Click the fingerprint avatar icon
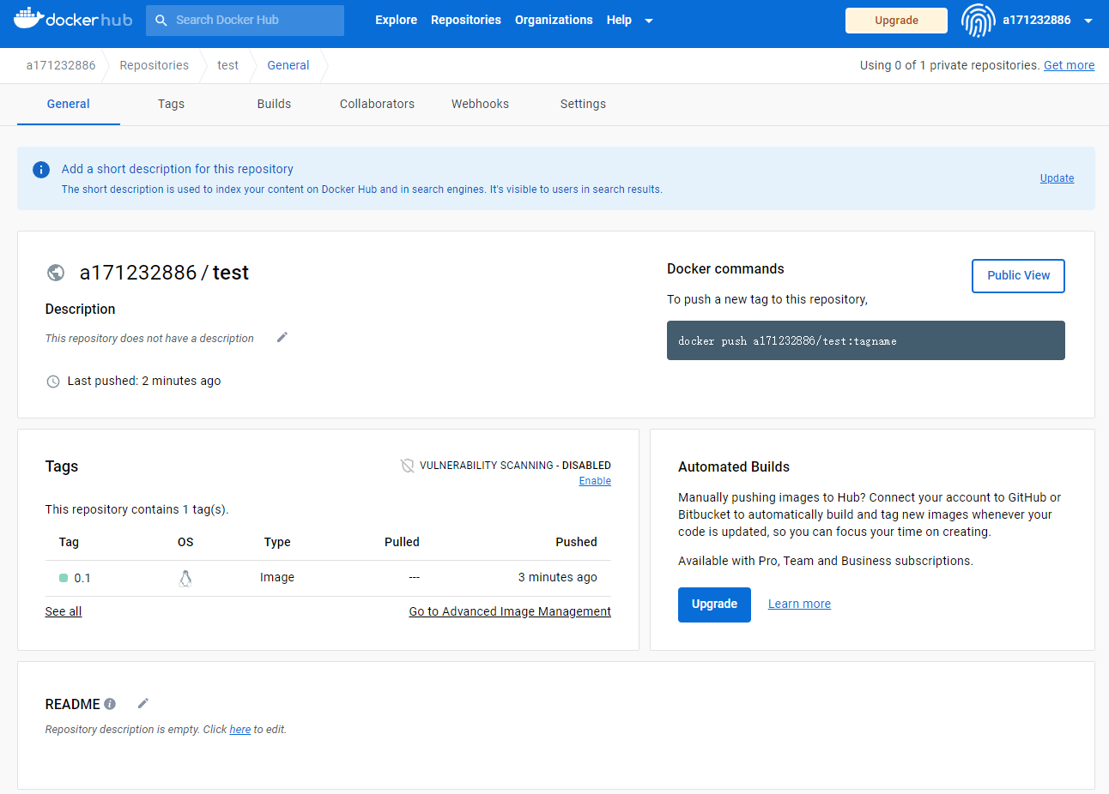Screen dimensions: 1109x794 pyautogui.click(x=978, y=20)
